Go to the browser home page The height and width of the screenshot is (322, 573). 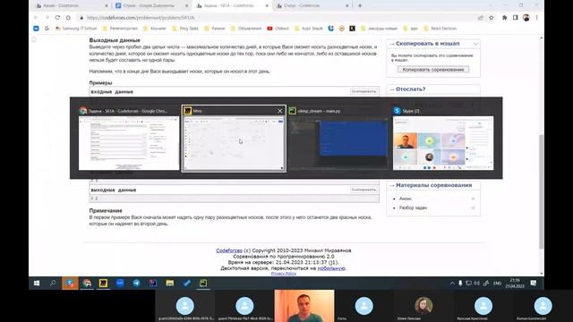[x=68, y=18]
